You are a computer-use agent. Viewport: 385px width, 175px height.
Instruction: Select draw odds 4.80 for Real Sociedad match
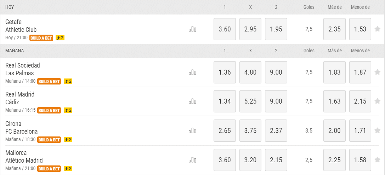(250, 72)
